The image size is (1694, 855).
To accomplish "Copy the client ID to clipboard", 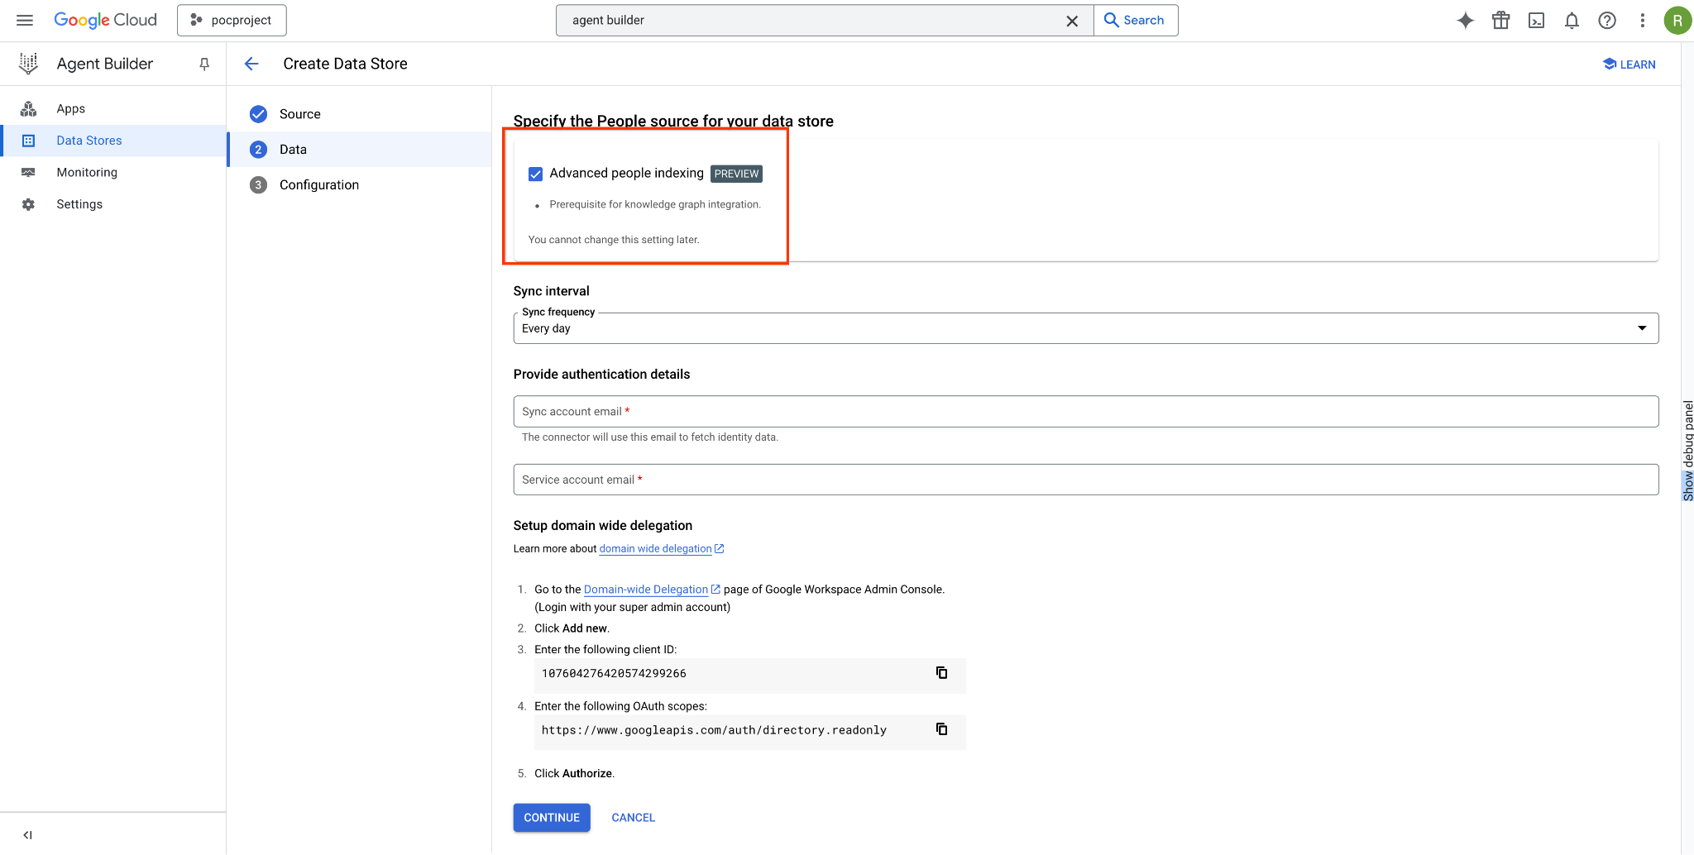I will click(x=941, y=672).
